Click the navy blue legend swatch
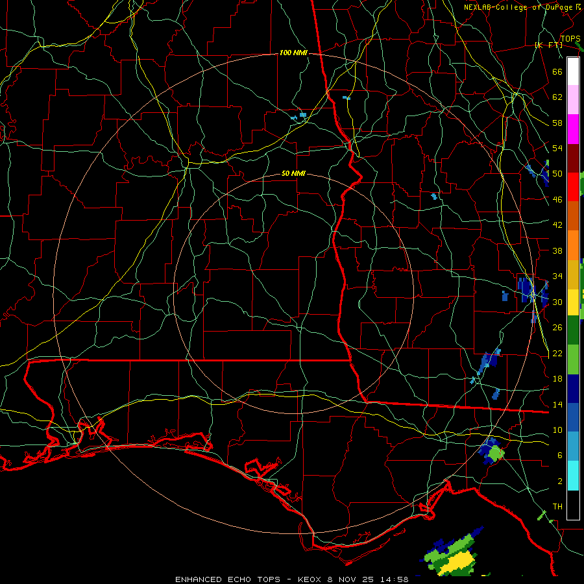Viewport: 584px width, 584px height. click(x=573, y=389)
